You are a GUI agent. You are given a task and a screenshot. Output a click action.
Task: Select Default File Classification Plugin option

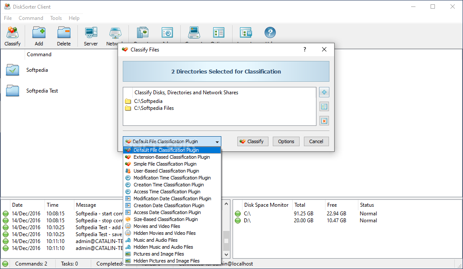pyautogui.click(x=172, y=150)
